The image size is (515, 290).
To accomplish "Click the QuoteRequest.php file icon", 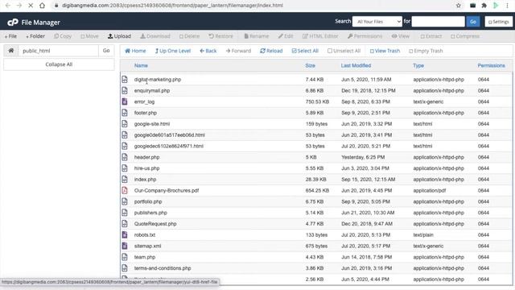I will click(125, 224).
